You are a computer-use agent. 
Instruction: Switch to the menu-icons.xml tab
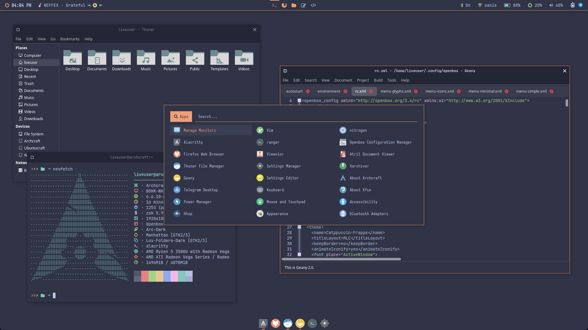pos(439,91)
